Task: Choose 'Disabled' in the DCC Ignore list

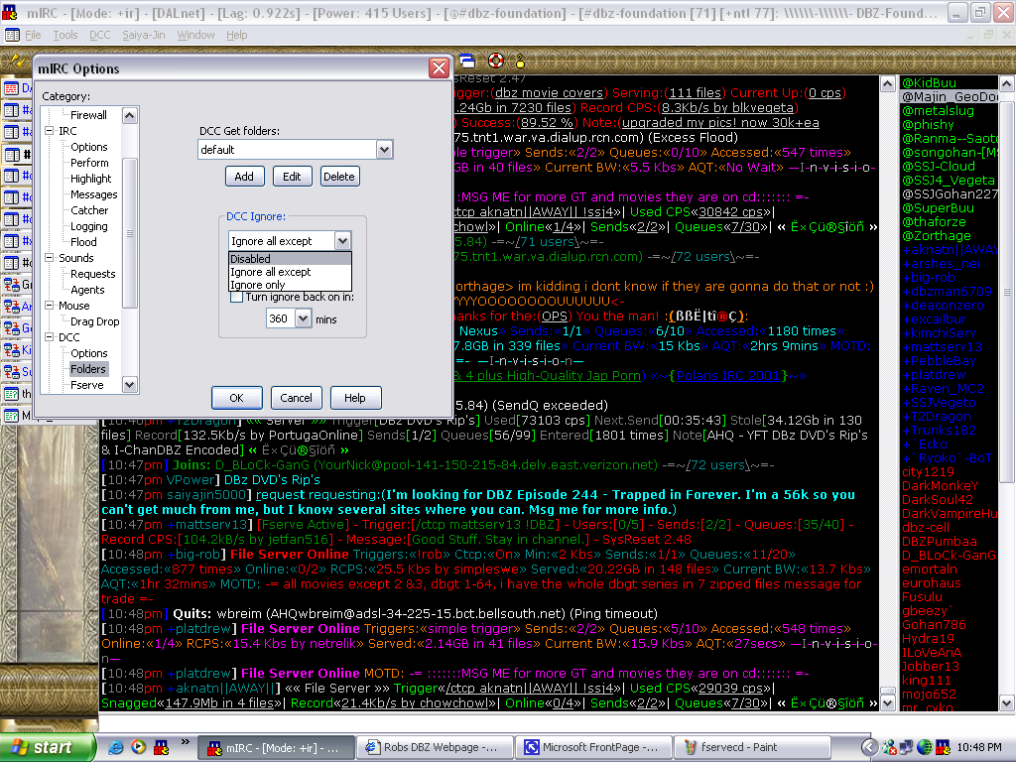Action: (x=250, y=259)
